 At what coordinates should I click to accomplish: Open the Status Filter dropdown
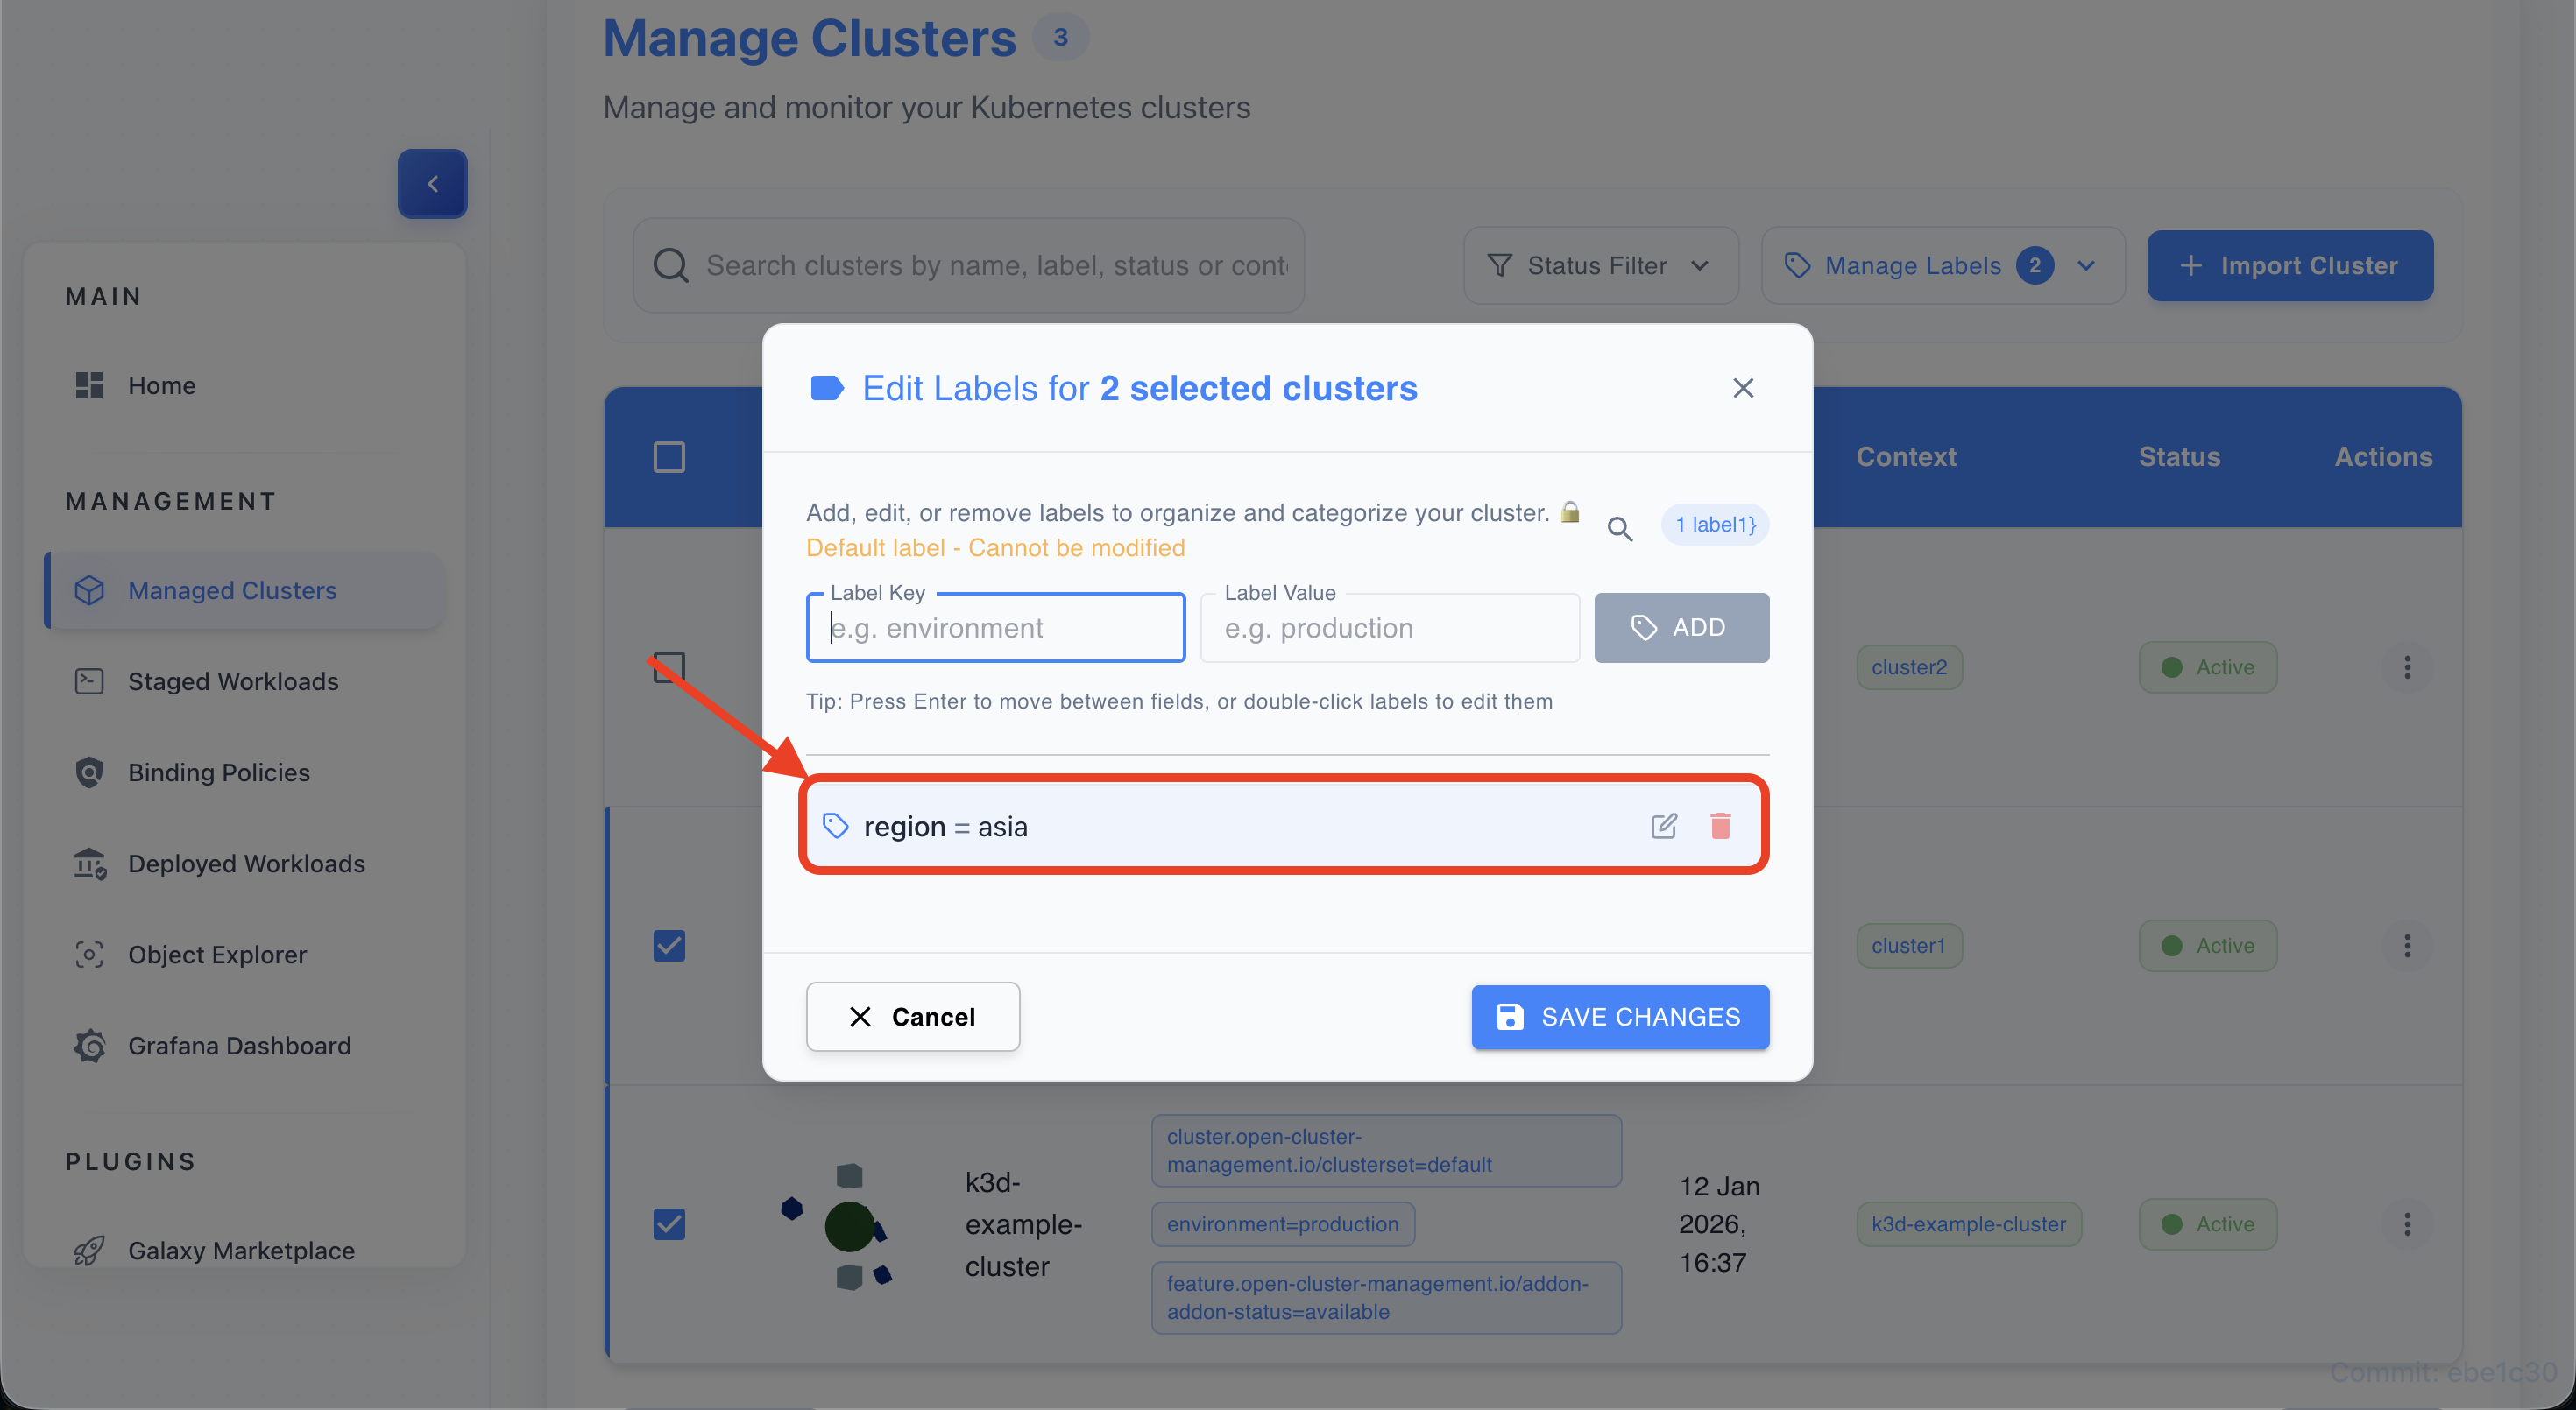pyautogui.click(x=1599, y=264)
